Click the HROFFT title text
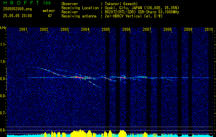216x137 pixels. (21, 3)
